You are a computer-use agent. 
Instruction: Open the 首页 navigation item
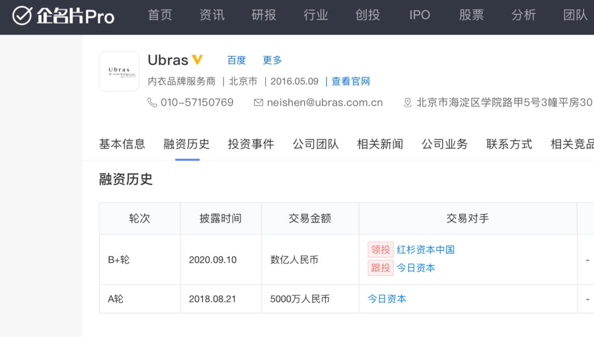pos(160,15)
